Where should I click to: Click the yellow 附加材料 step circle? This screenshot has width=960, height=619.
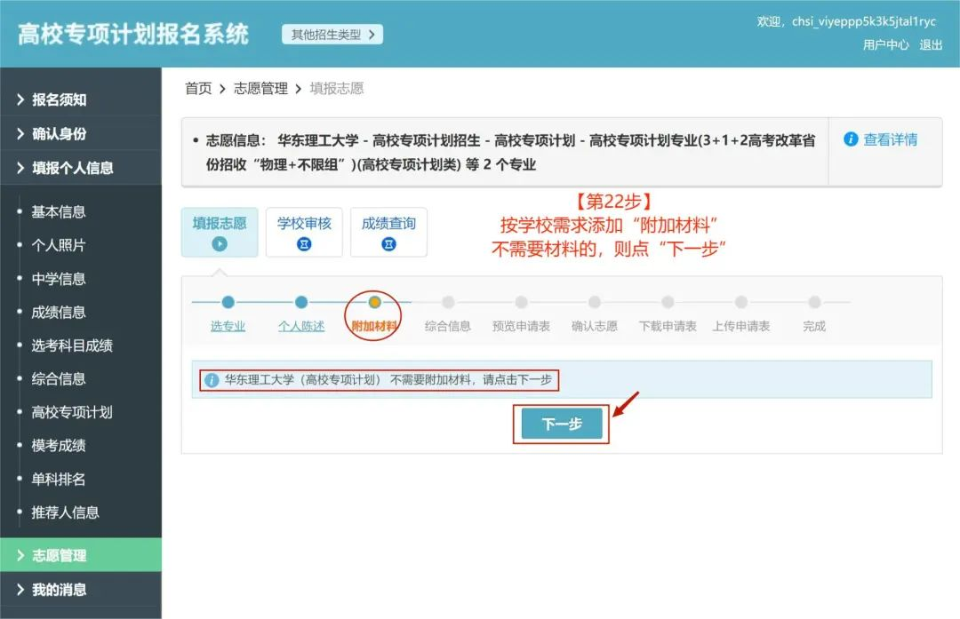click(x=374, y=302)
